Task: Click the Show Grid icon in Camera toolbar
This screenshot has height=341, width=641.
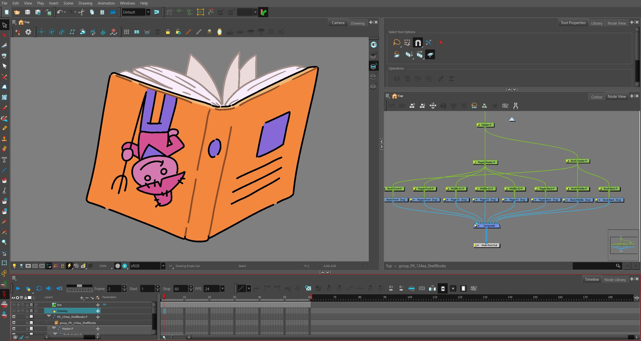Action: (x=126, y=32)
